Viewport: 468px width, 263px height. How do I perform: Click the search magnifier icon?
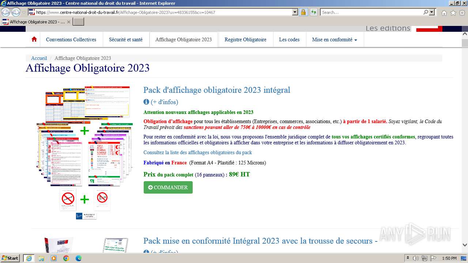(426, 12)
